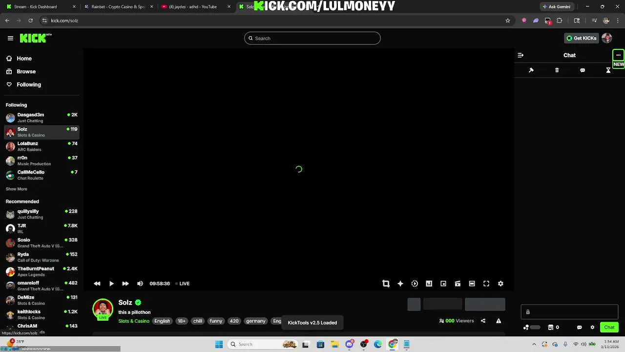Toggle the points switch below chat input
This screenshot has height=352, width=625.
pyautogui.click(x=535, y=328)
